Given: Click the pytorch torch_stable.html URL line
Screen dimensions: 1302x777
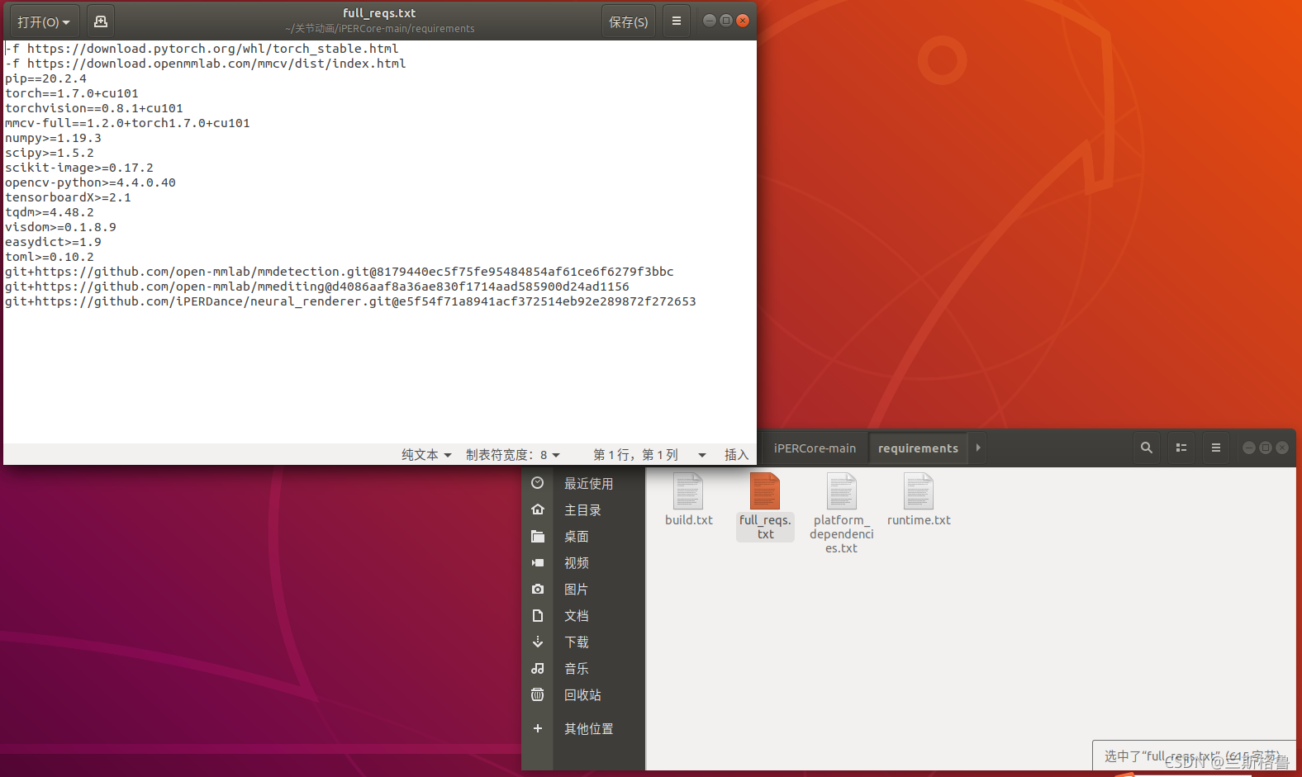Looking at the screenshot, I should pyautogui.click(x=202, y=49).
